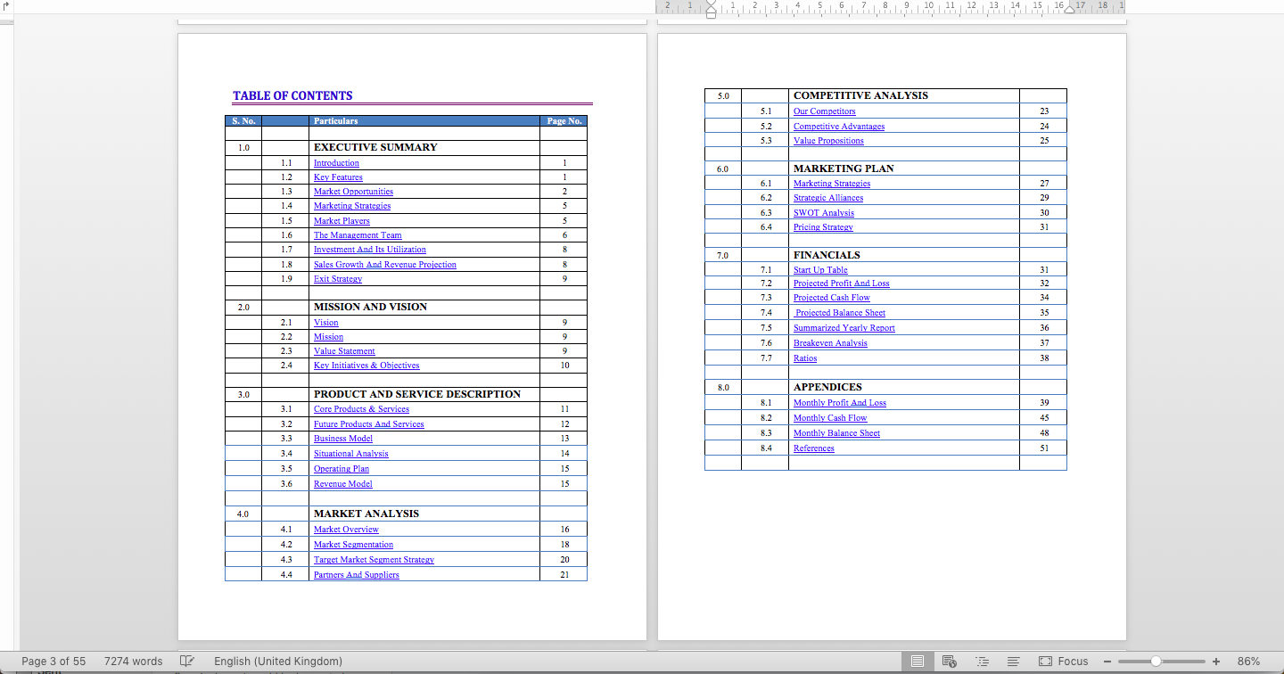1284x674 pixels.
Task: Open the Introduction link
Action: pos(336,163)
